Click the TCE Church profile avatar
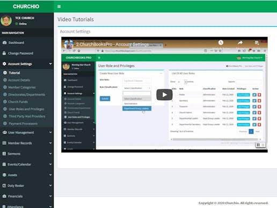277x208 pixels. click(x=6, y=20)
